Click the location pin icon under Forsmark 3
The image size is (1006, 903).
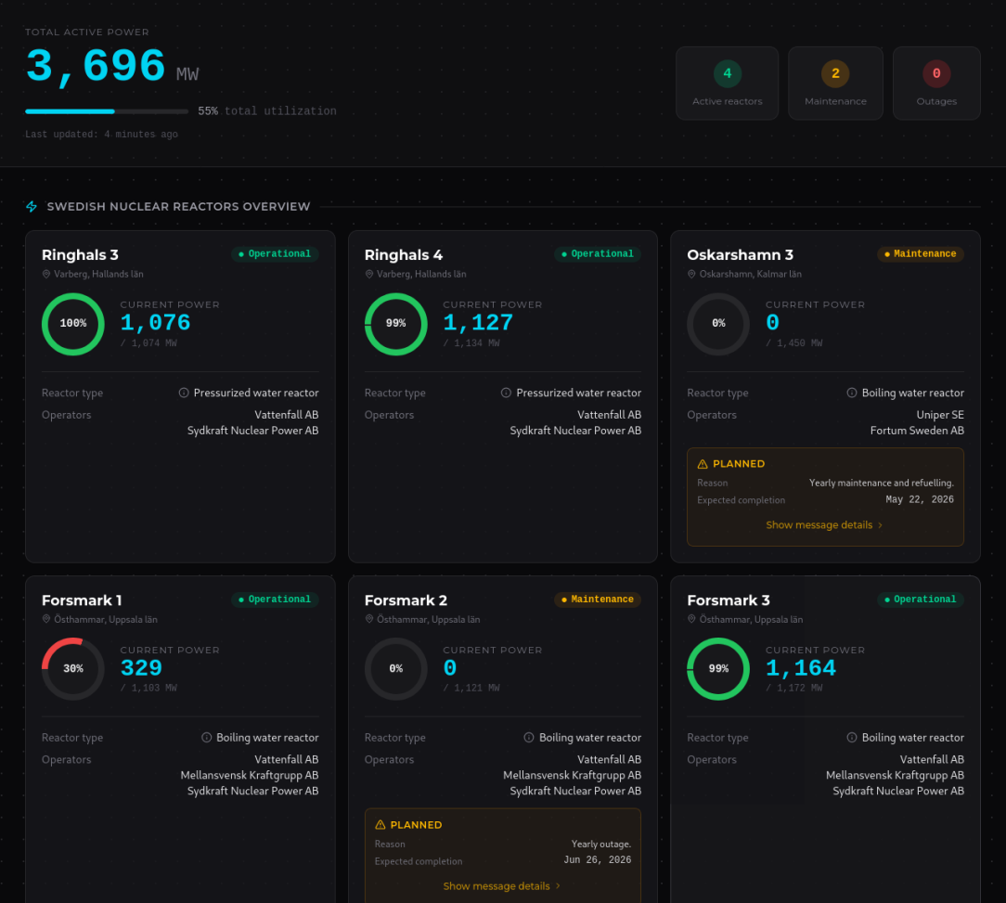(691, 619)
